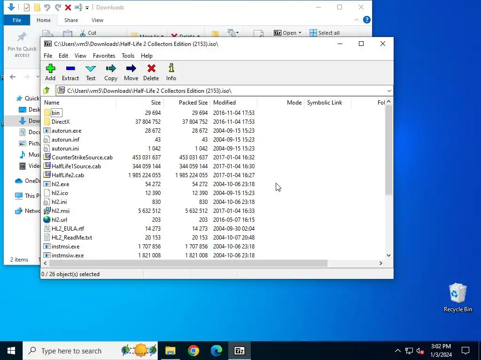This screenshot has height=360, width=481.
Task: Click the network icon in system tray
Action: pos(409,351)
